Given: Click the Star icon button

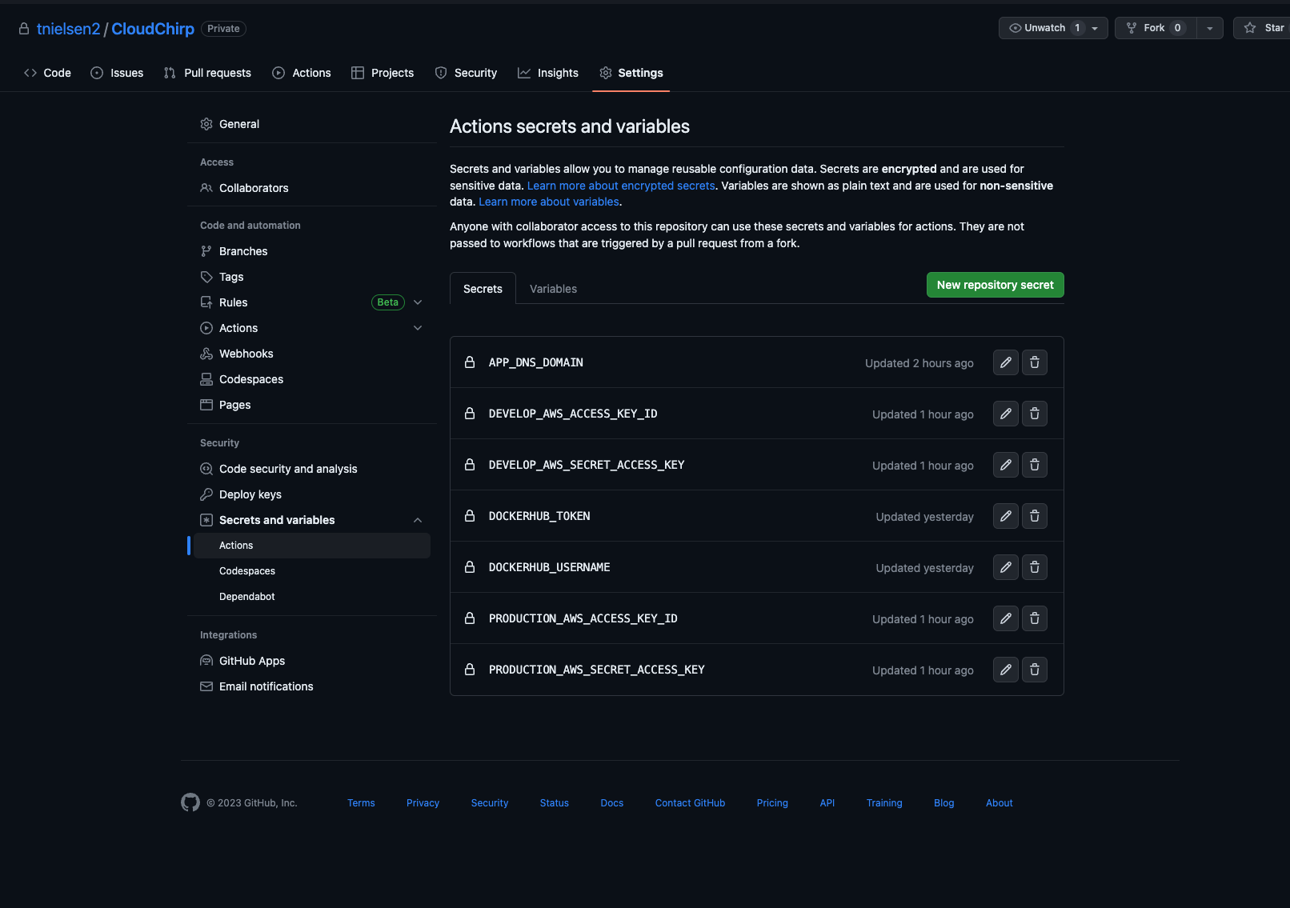Looking at the screenshot, I should 1263,28.
